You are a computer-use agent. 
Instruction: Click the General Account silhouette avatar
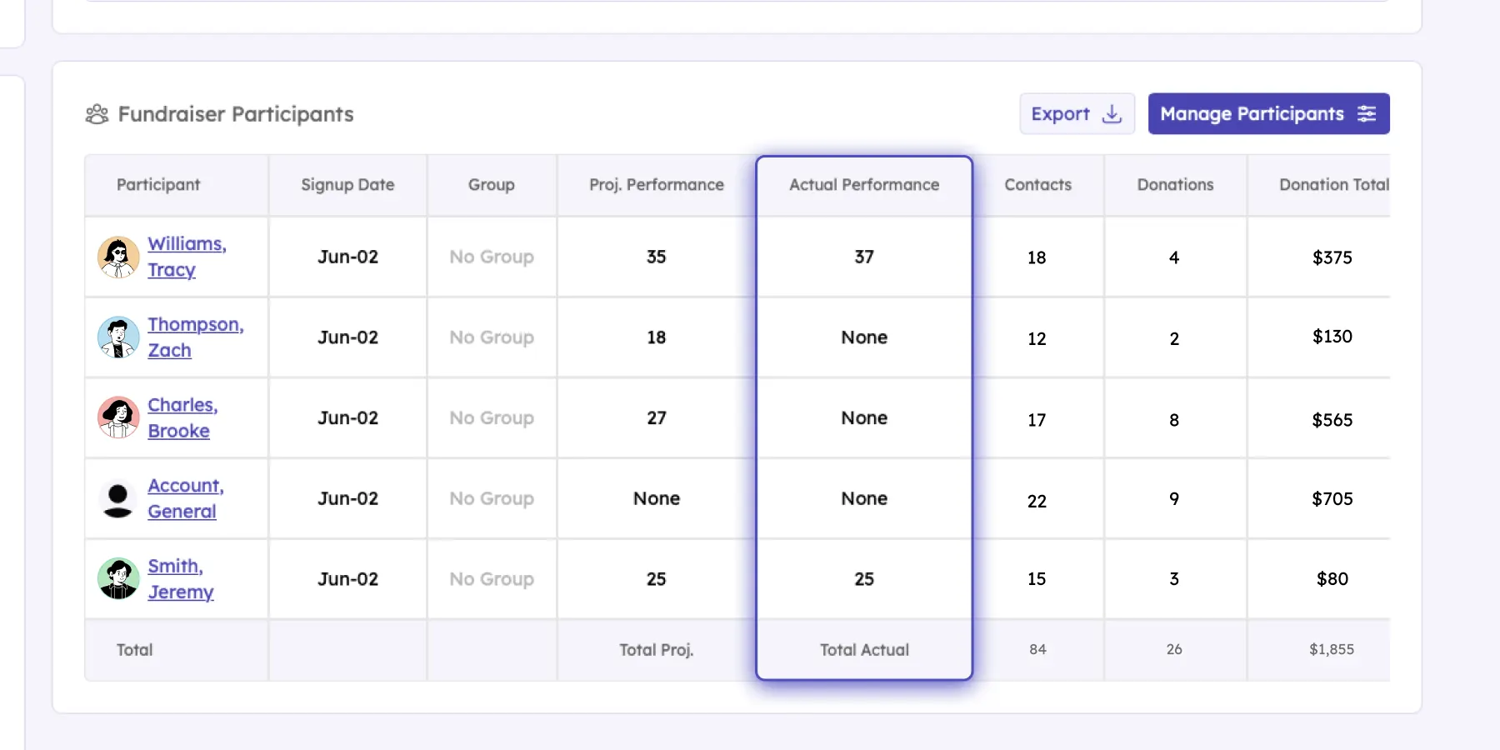click(118, 498)
